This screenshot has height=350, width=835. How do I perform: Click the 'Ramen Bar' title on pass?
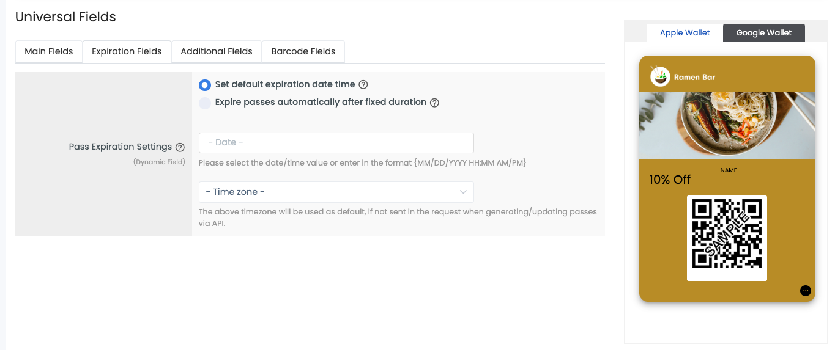click(x=694, y=77)
